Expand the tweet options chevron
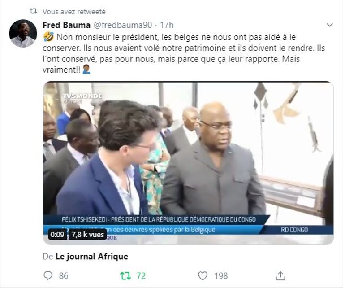 (329, 25)
